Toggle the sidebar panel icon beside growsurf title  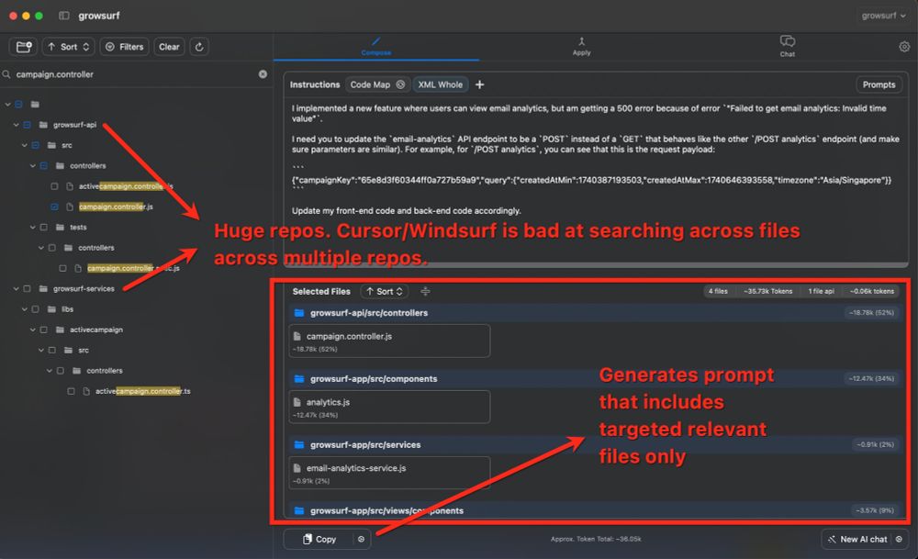point(64,16)
